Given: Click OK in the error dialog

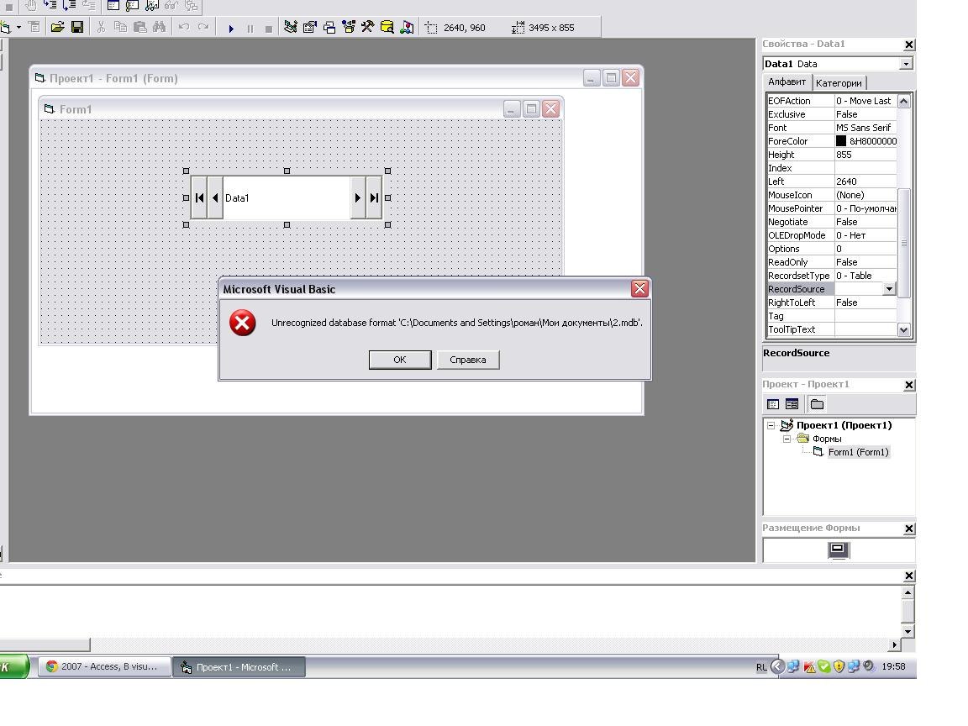Looking at the screenshot, I should tap(400, 360).
